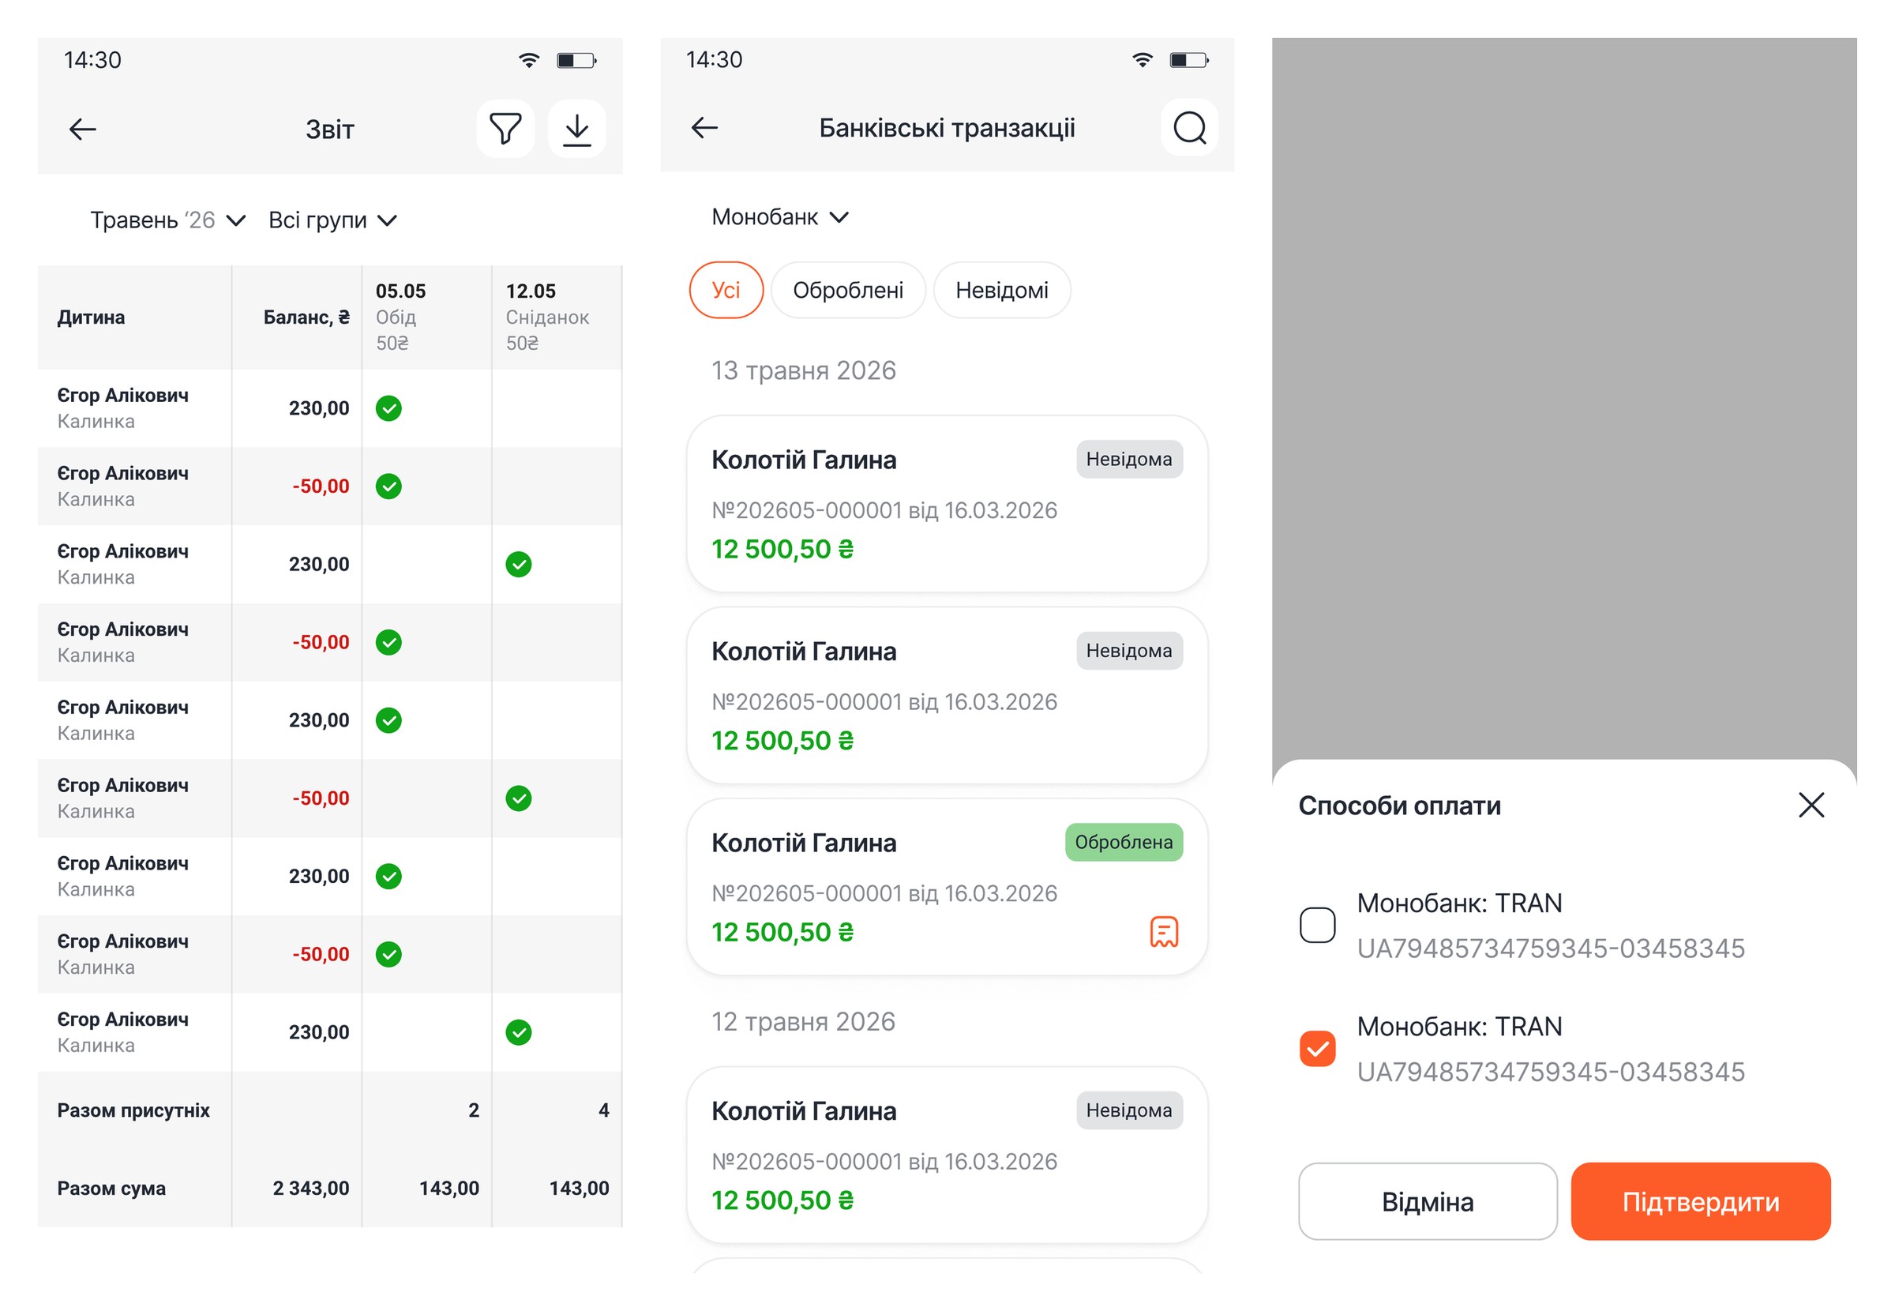Viewport: 1895px width, 1311px height.
Task: Check the unchecked Монобанк: TRAN checkbox
Action: 1317,925
